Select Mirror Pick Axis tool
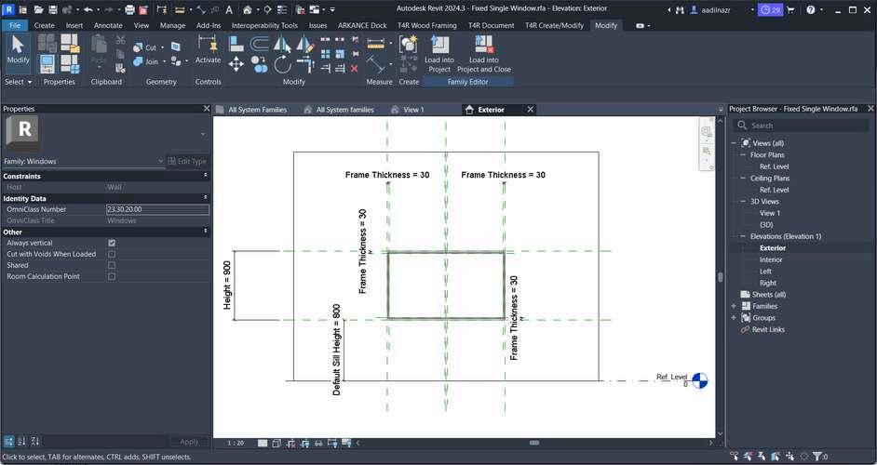877x465 pixels. pyautogui.click(x=282, y=44)
